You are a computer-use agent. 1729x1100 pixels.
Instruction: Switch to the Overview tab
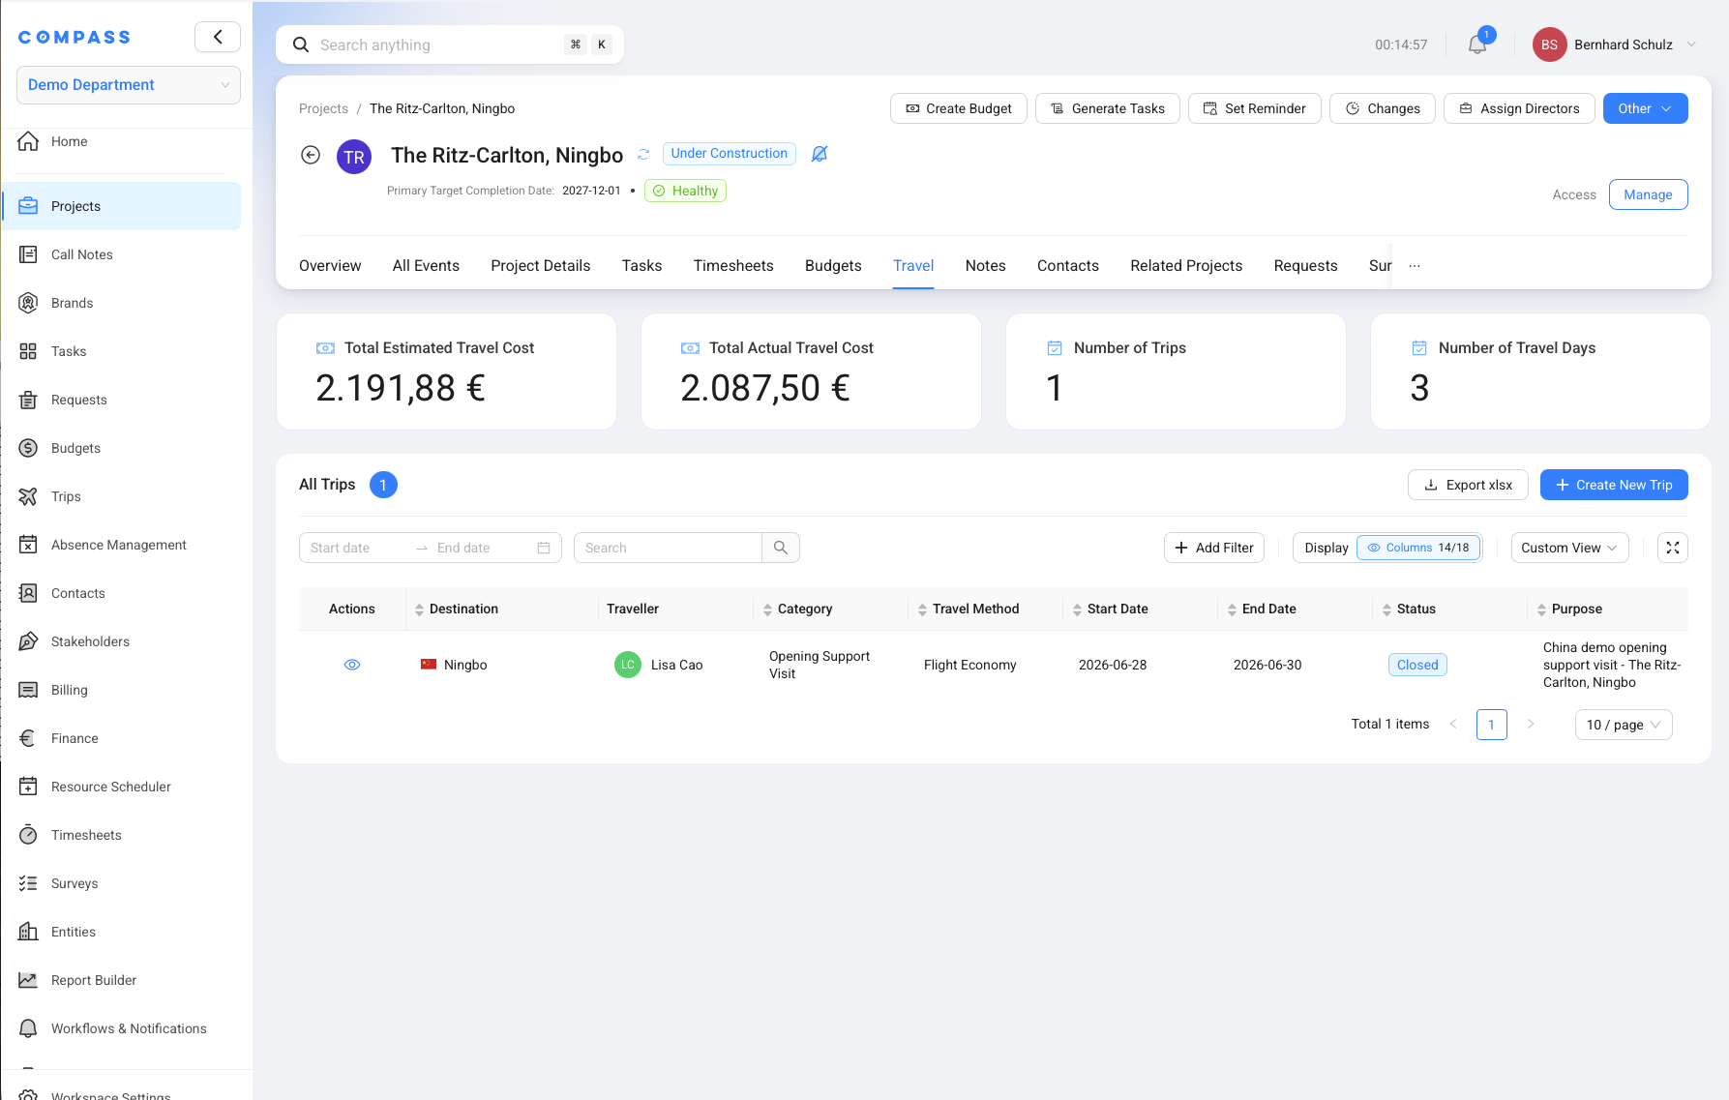(330, 265)
